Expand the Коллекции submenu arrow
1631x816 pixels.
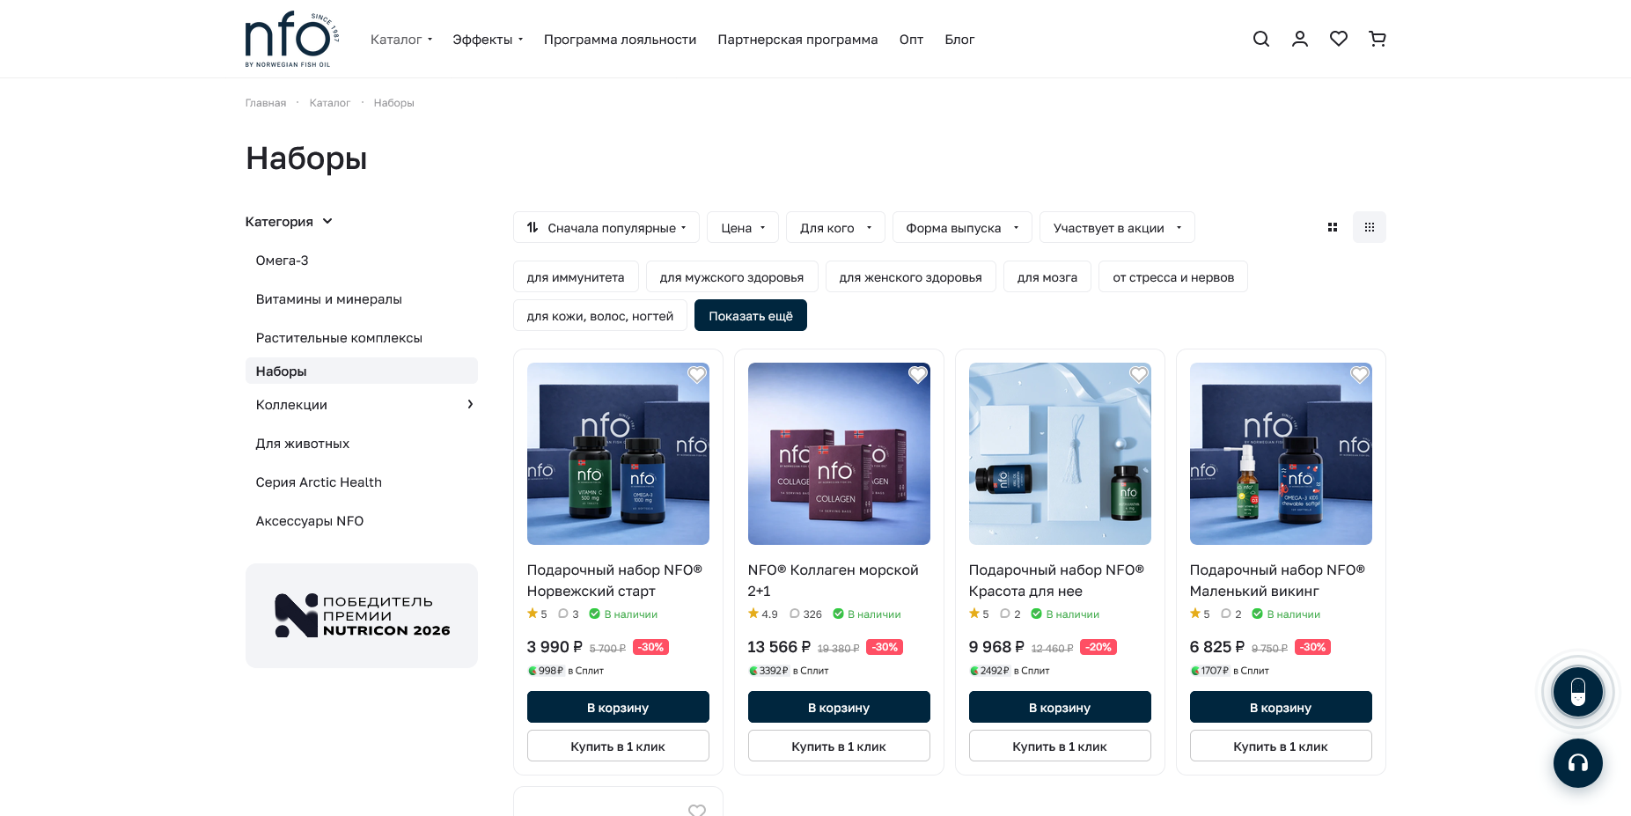pos(470,404)
